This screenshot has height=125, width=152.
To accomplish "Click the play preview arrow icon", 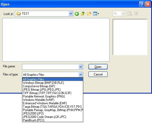I will pyautogui.click(x=137, y=13).
